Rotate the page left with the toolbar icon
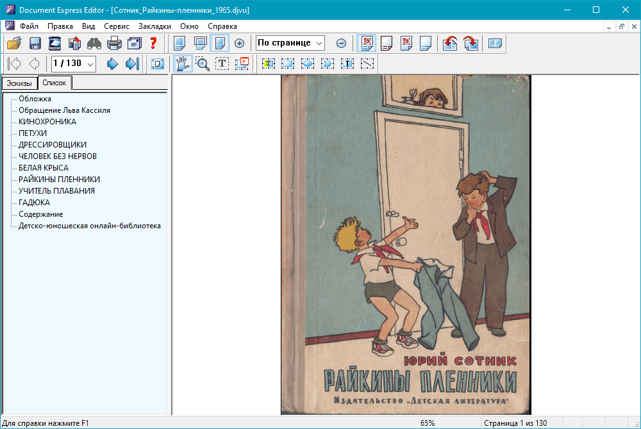The width and height of the screenshot is (641, 429). coord(450,44)
